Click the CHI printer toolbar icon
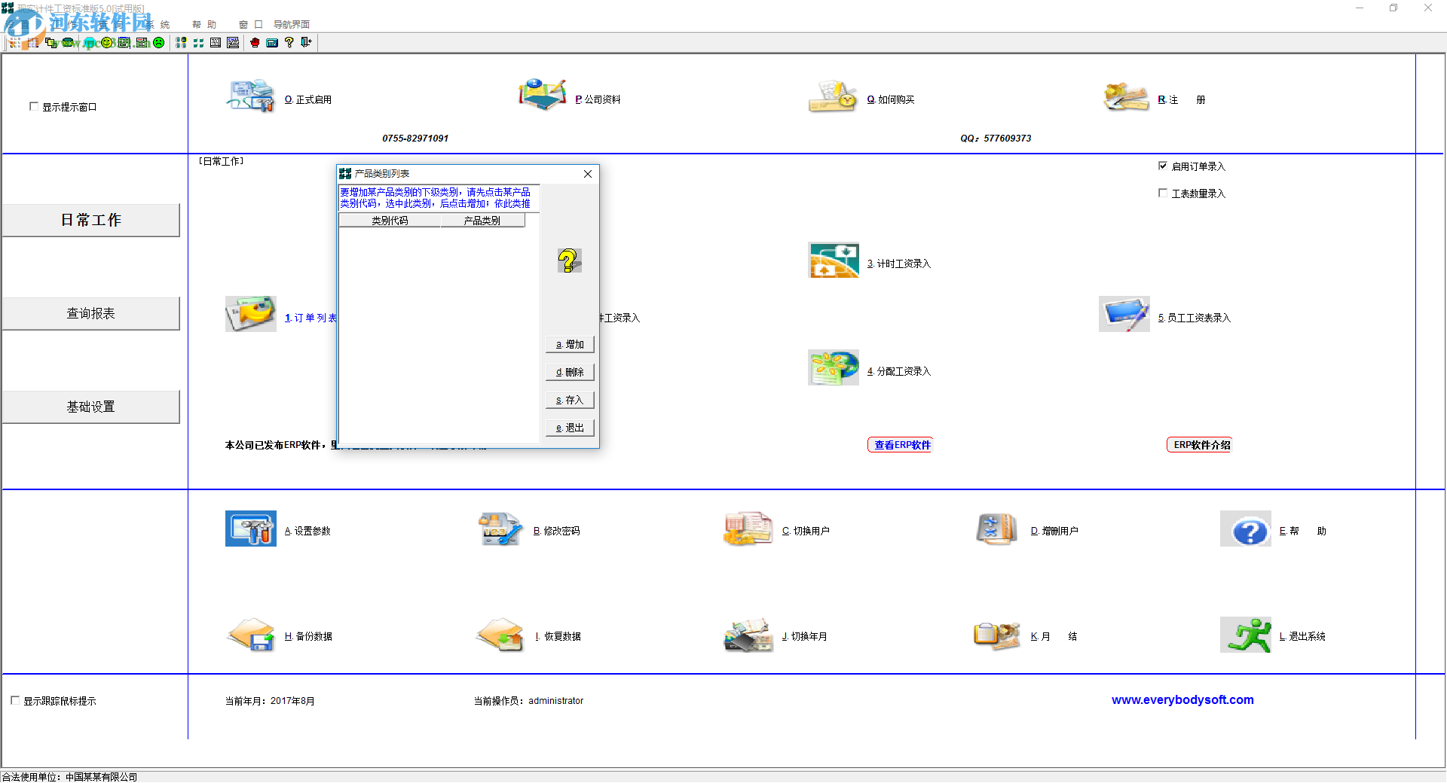1447x783 pixels. coord(233,43)
